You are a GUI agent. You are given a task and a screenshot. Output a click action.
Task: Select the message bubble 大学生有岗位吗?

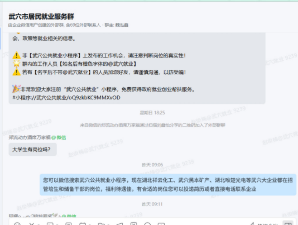click(x=33, y=150)
